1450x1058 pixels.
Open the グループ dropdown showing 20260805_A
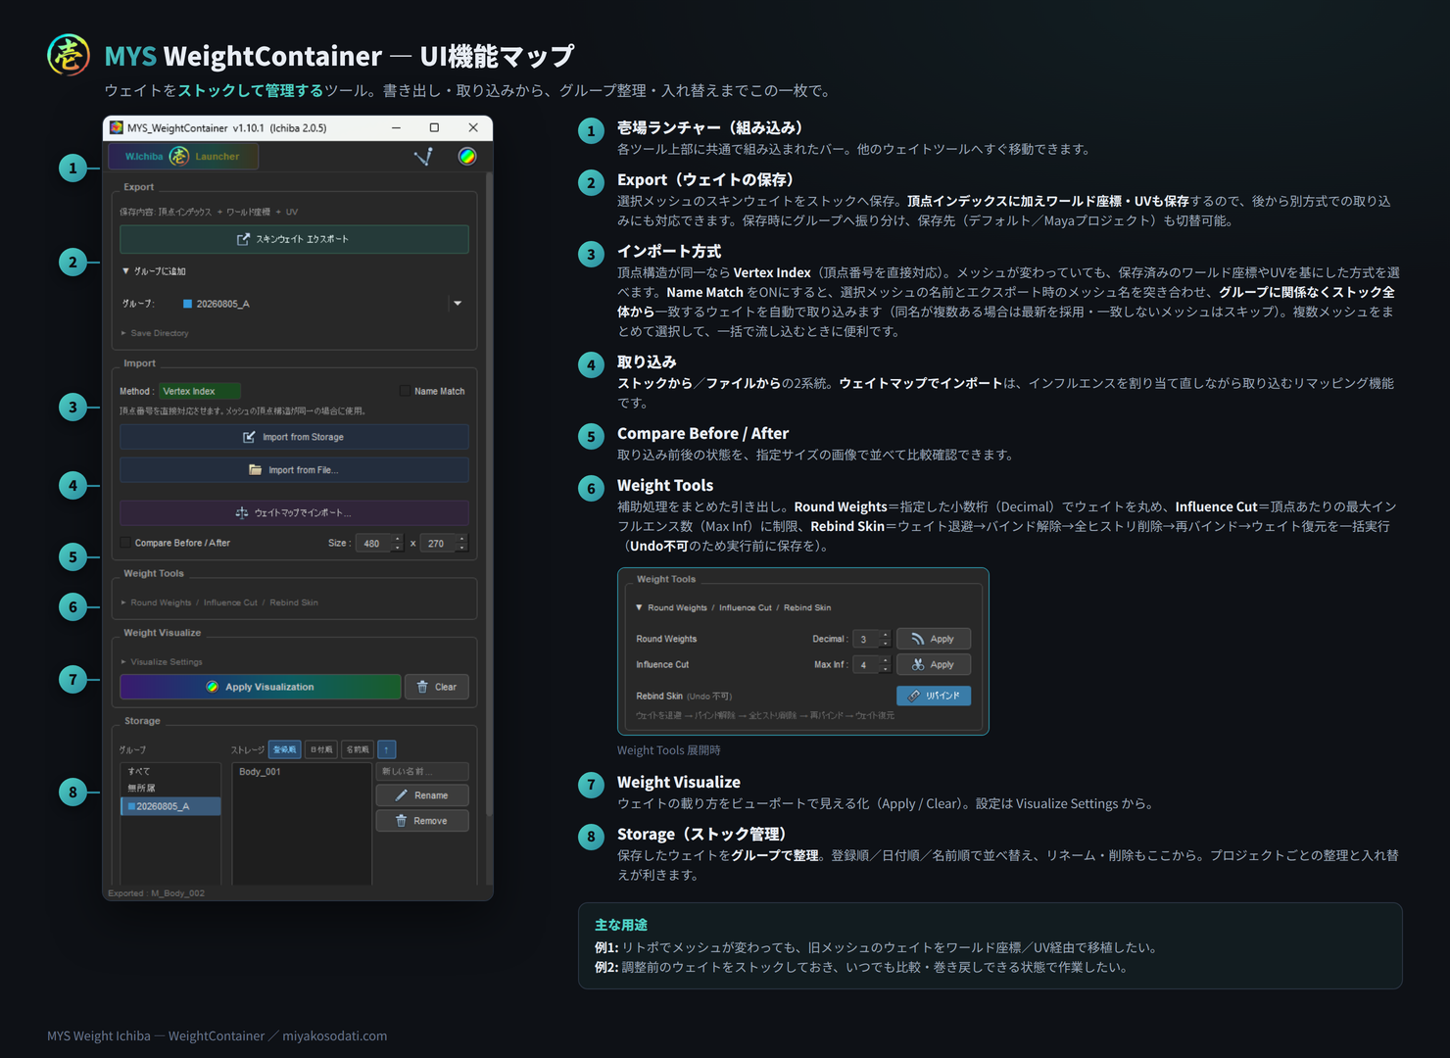[x=322, y=304]
